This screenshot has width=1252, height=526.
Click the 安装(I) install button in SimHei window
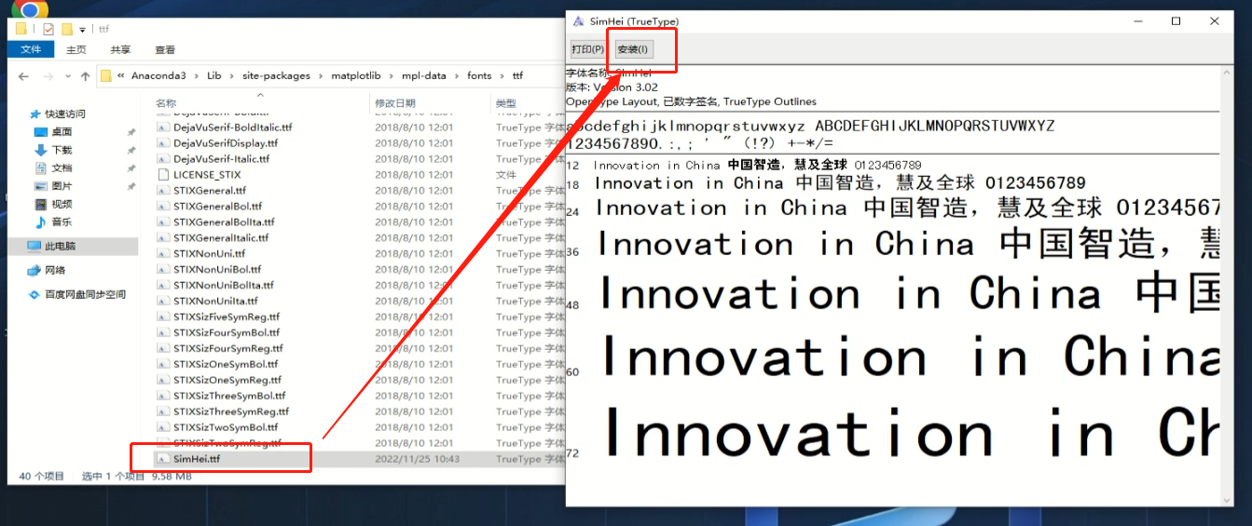coord(634,49)
